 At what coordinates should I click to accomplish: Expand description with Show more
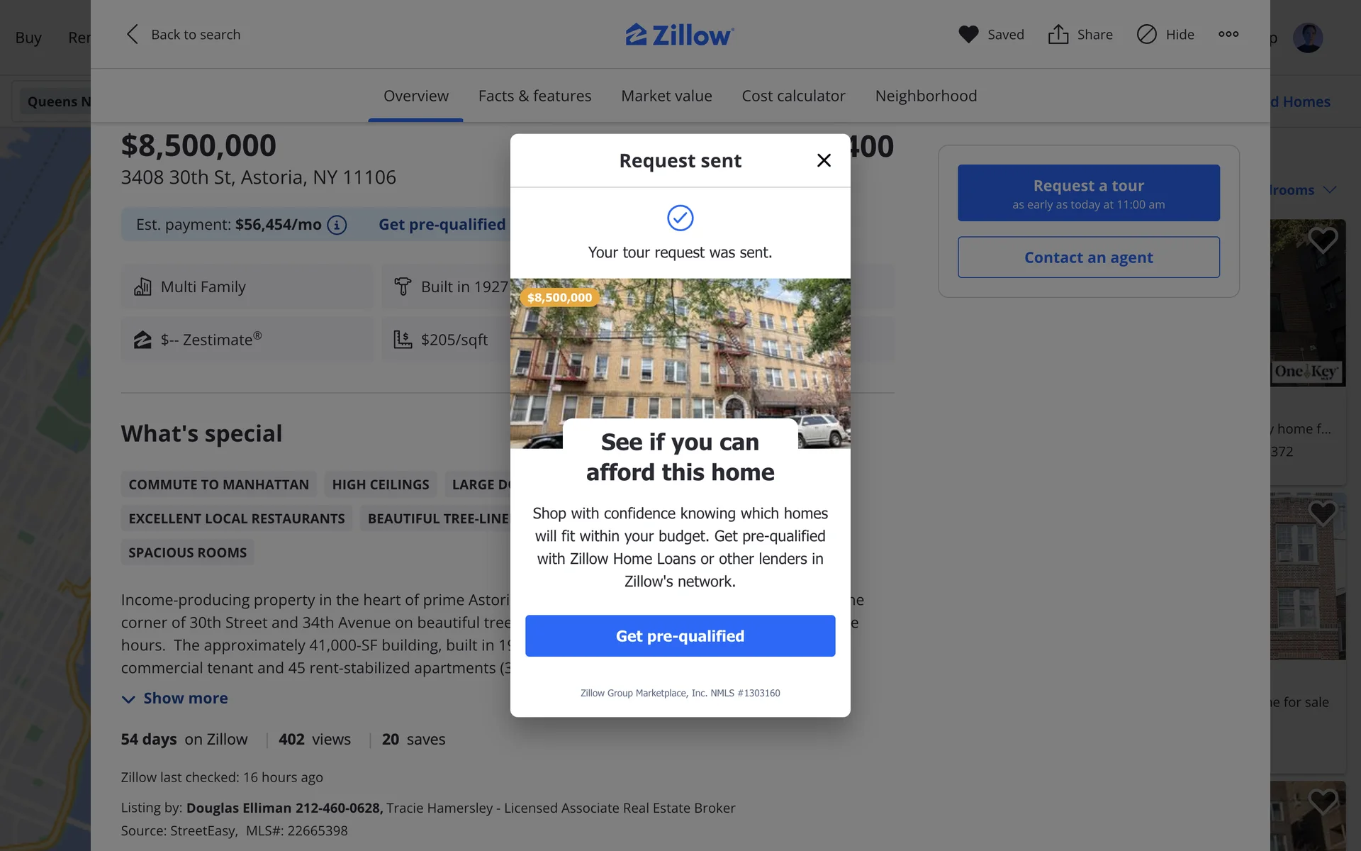point(174,699)
